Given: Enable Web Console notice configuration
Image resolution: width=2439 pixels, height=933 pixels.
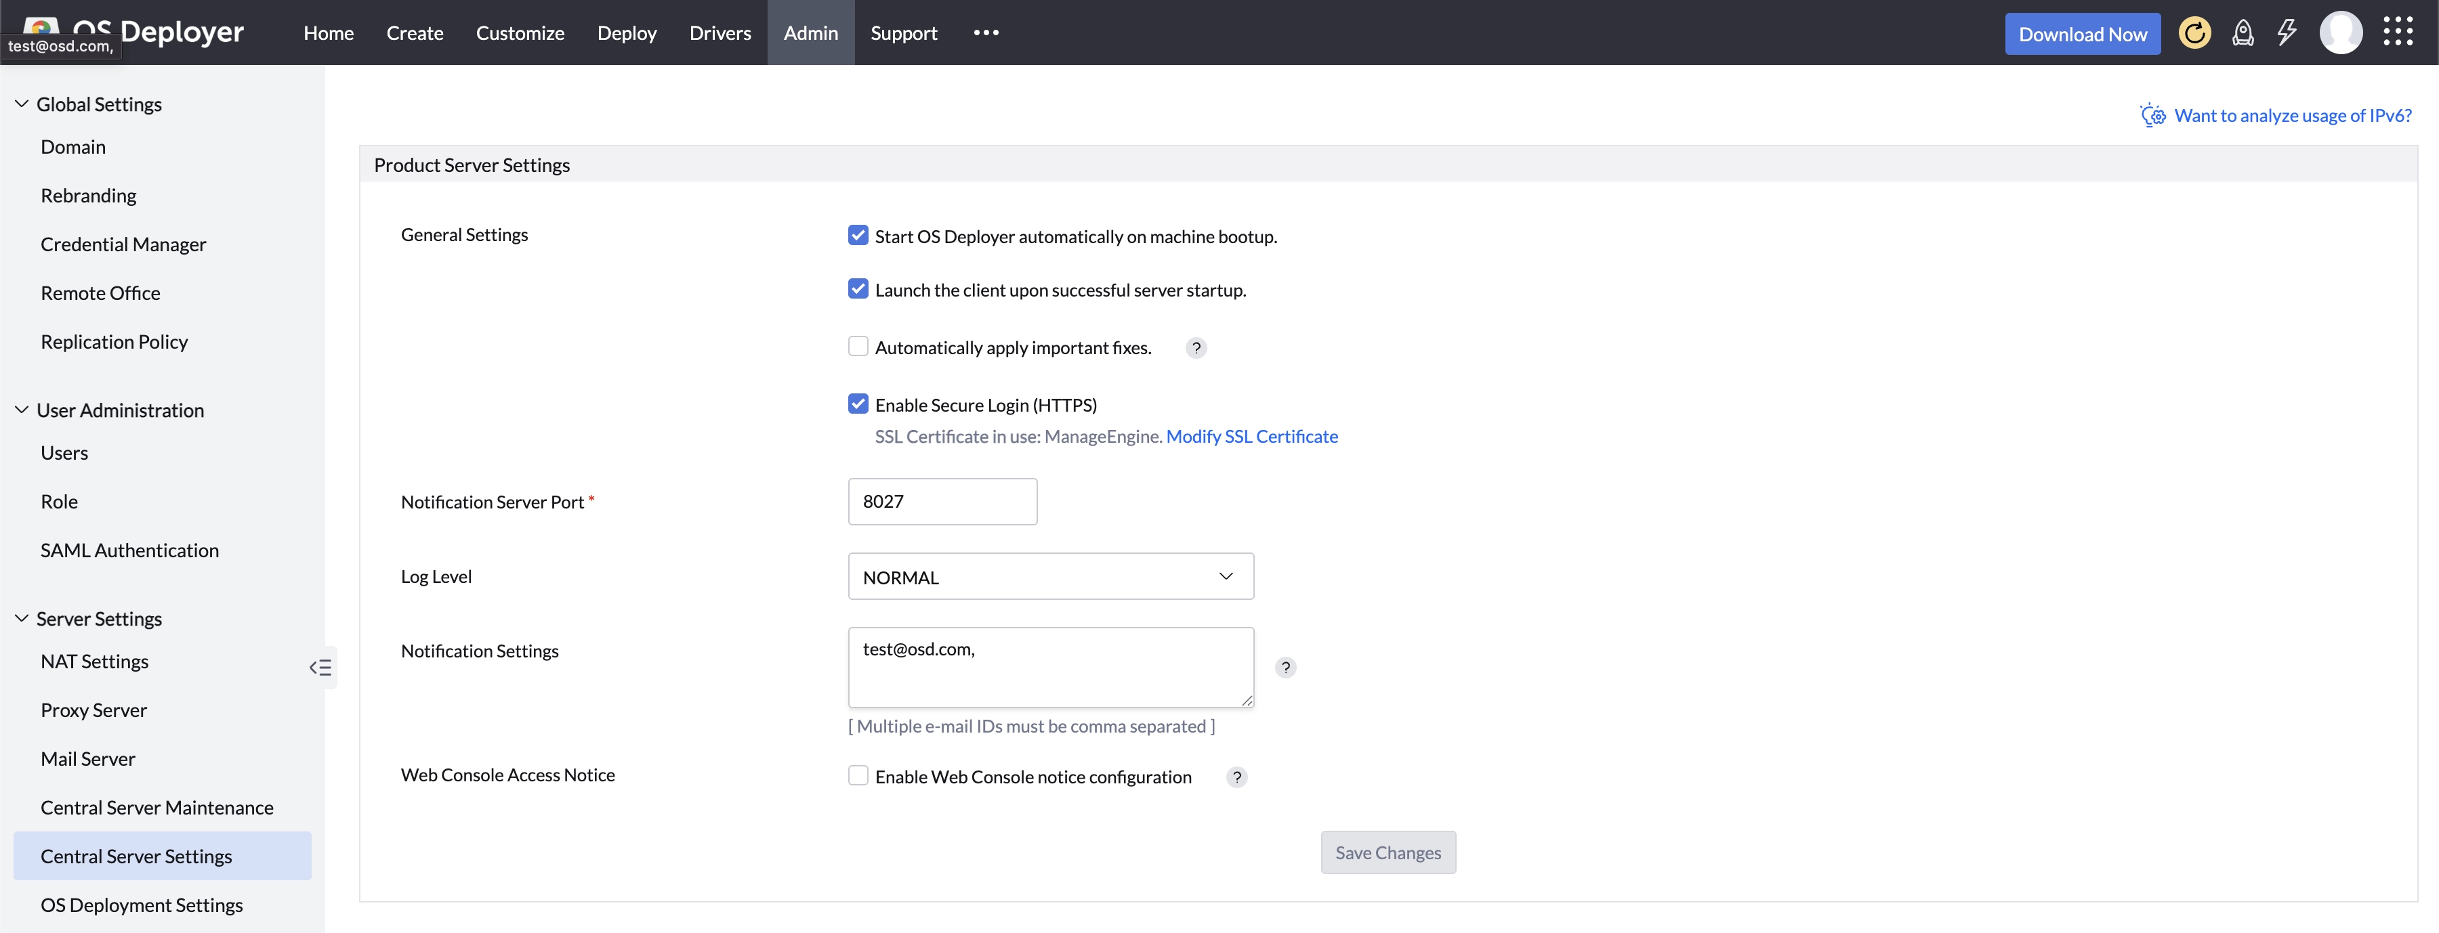Looking at the screenshot, I should [858, 775].
